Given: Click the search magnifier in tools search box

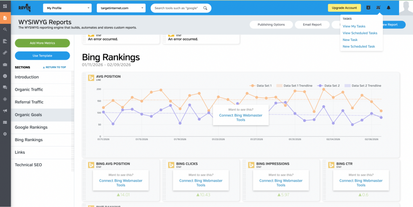Looking at the screenshot, I should tap(205, 8).
